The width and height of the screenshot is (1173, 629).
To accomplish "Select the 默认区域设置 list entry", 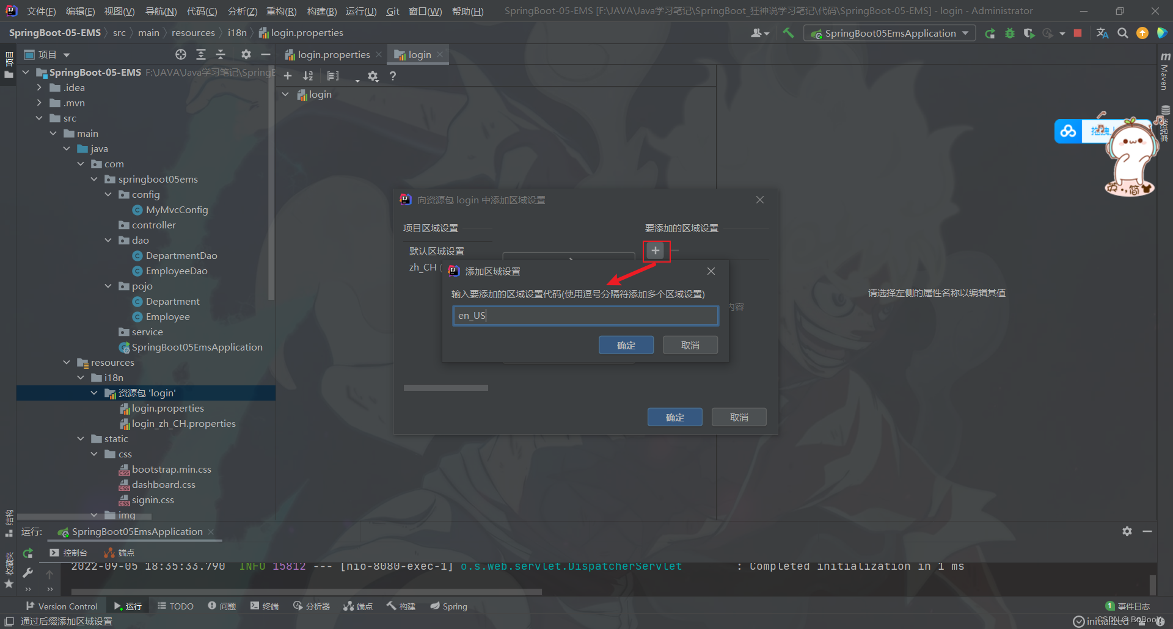I will [x=437, y=251].
